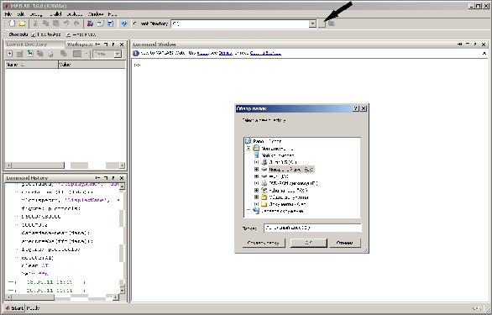
Task: Open a file using the toolbar folder icon
Action: pyautogui.click(x=22, y=24)
